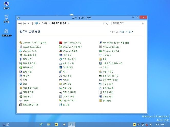Open the 알림 영역 아이콘 link

[x=110, y=80]
